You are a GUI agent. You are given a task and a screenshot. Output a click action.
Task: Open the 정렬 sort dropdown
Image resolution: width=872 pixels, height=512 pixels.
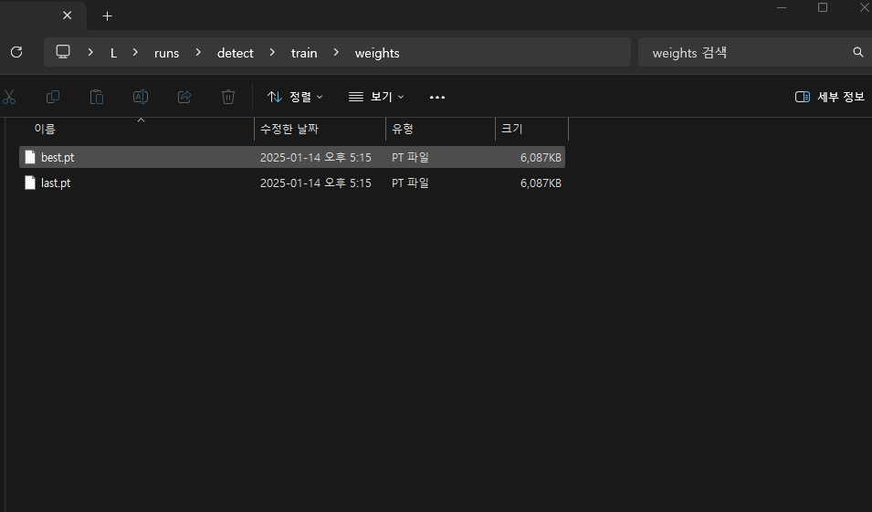295,97
